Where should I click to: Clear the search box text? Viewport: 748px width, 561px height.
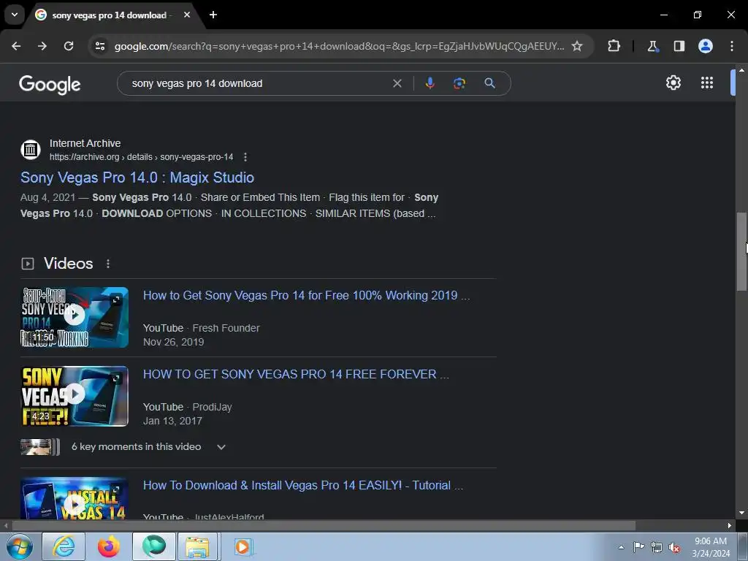click(x=397, y=83)
